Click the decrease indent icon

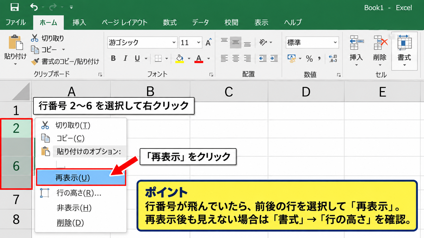(x=263, y=58)
